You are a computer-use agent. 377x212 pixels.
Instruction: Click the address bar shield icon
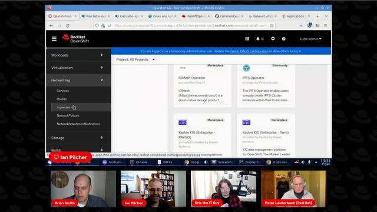coord(97,25)
